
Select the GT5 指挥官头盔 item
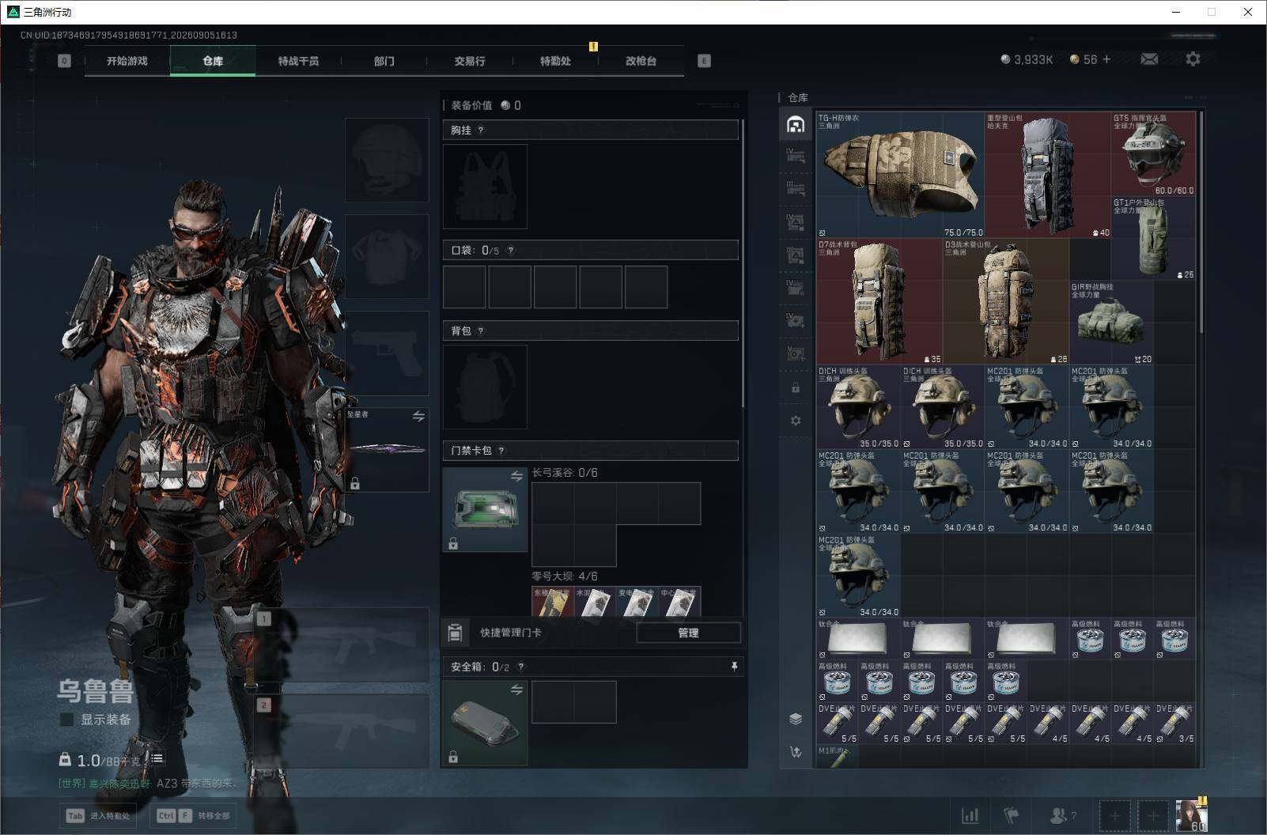tap(1153, 153)
